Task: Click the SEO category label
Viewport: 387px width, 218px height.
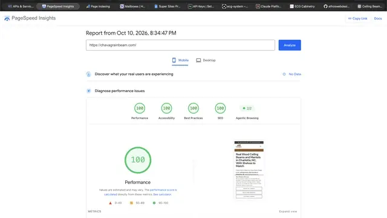Action: click(x=220, y=118)
